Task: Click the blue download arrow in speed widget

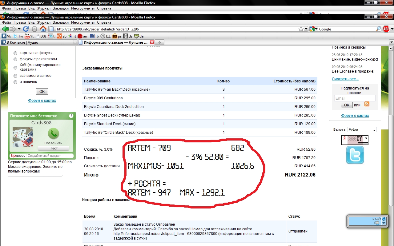Action: (384, 219)
